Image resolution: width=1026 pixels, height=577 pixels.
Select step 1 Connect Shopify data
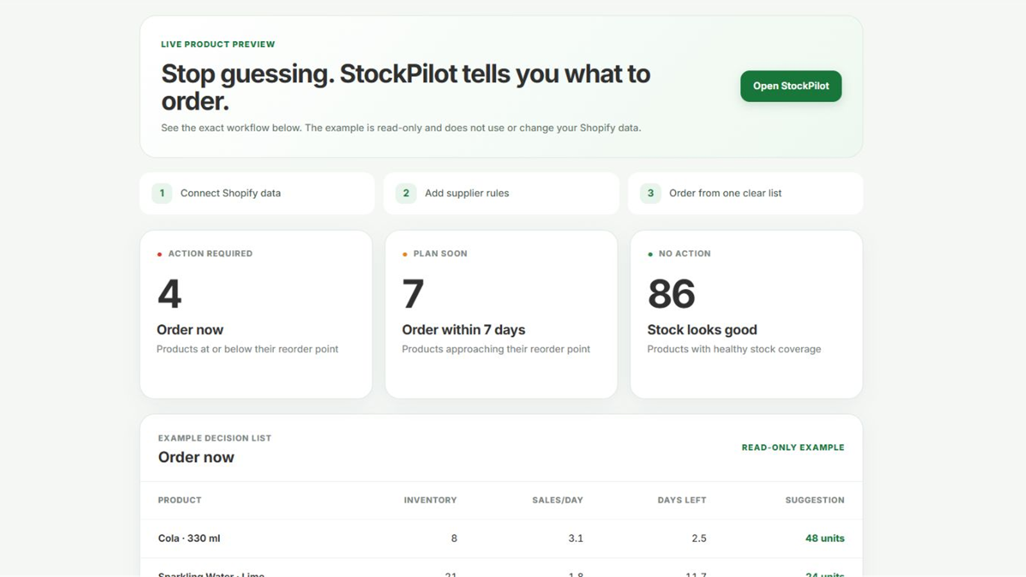pyautogui.click(x=257, y=193)
